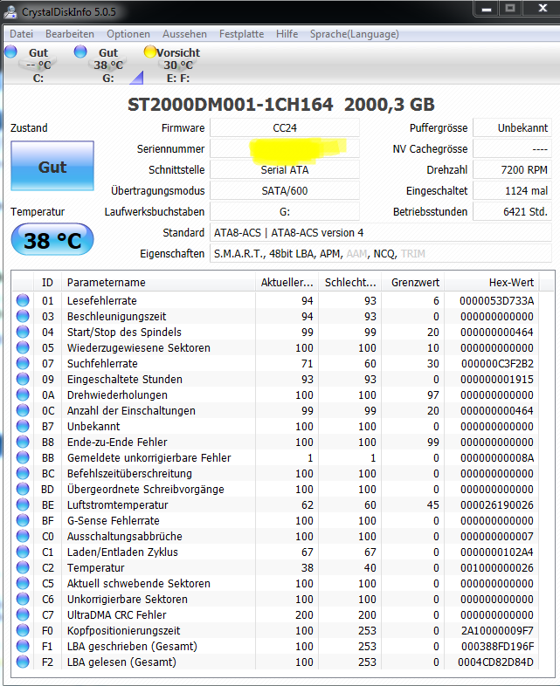
Task: Click the status icon for LBA geschrieben (Gesamt)
Action: click(x=23, y=647)
